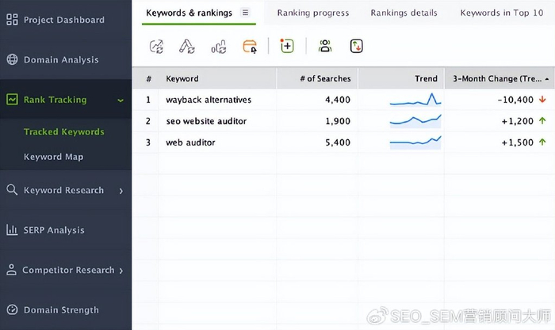
Task: Open the Keywords in Top 10 tab
Action: tap(502, 13)
